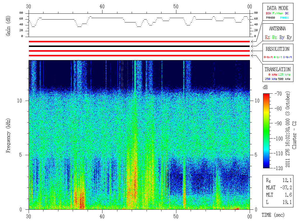The image size is (299, 224).
Task: Select the blue By antenna label
Action: click(282, 37)
